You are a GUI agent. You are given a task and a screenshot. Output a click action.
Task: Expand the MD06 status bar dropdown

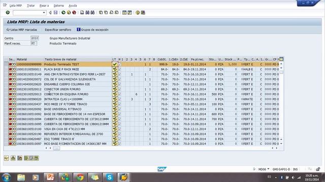click(268, 169)
